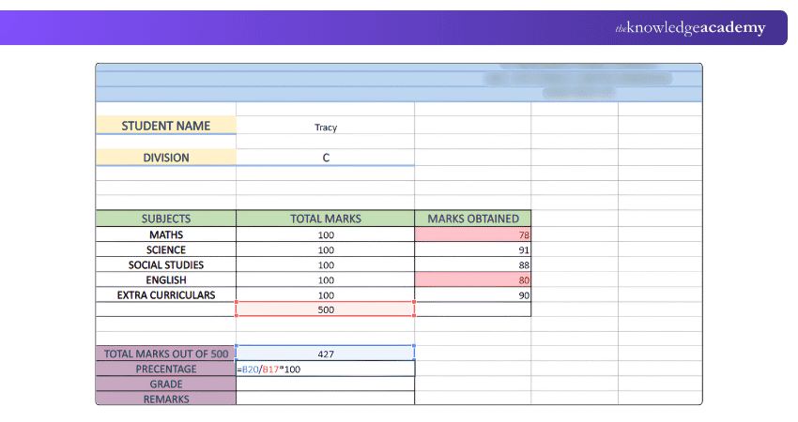Click the total obtained cell 427
Viewport: 798px width, 422px height.
[325, 354]
